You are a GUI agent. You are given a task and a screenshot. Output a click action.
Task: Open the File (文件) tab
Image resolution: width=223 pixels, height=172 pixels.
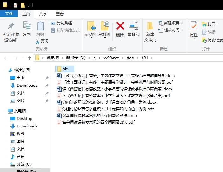9,14
